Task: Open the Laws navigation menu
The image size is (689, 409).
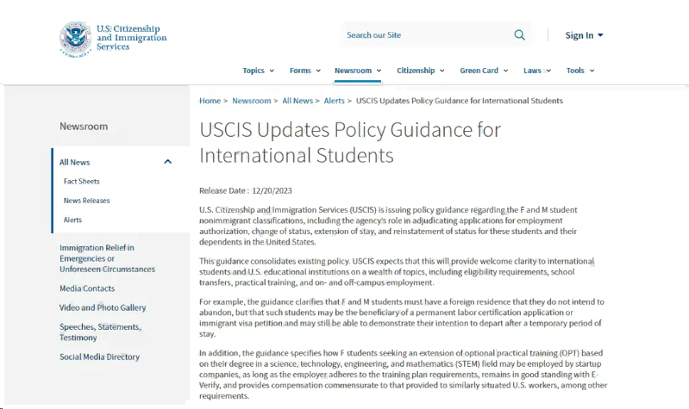Action: tap(537, 71)
